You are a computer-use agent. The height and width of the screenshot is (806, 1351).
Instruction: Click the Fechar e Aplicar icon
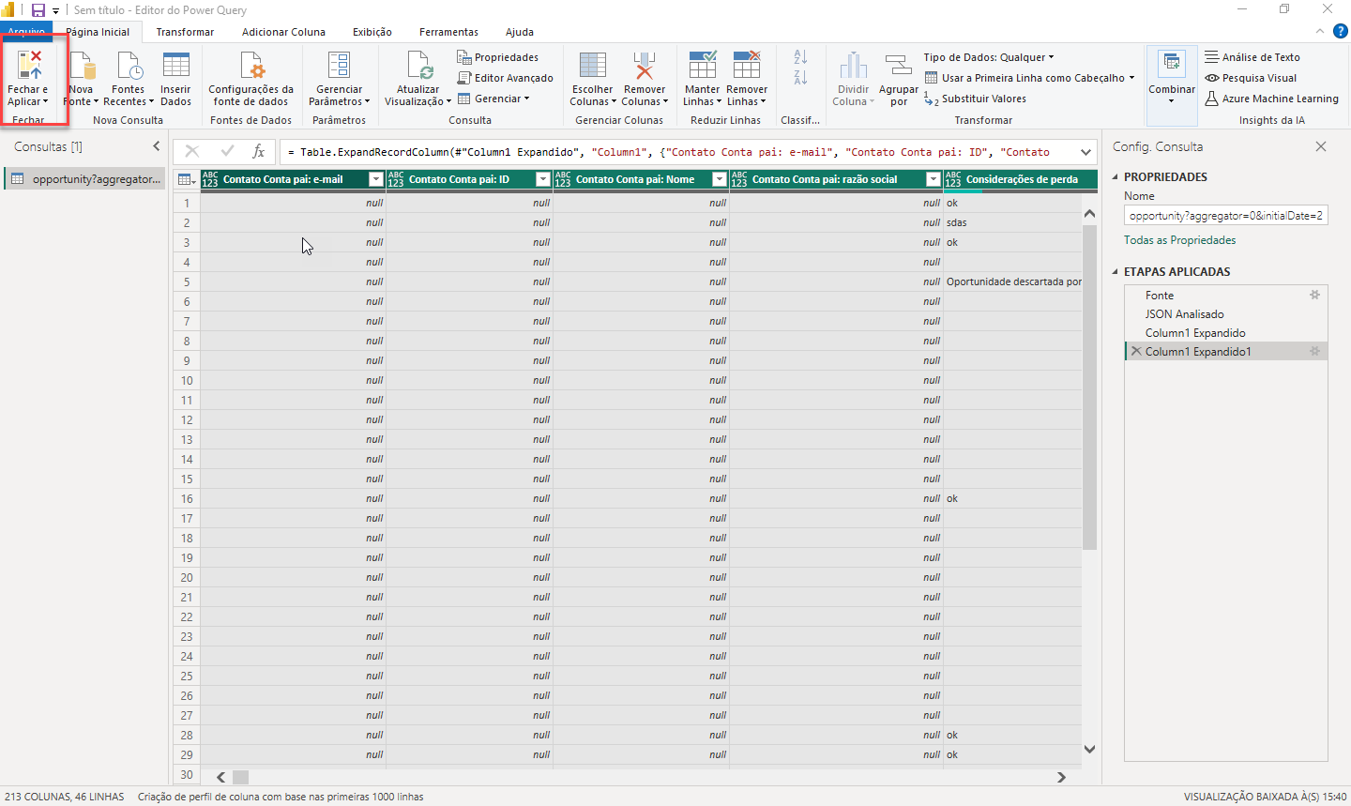pos(30,66)
